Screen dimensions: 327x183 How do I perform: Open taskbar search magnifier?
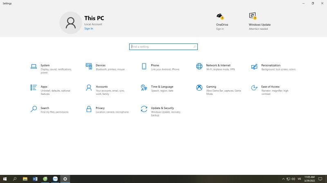coord(15,179)
